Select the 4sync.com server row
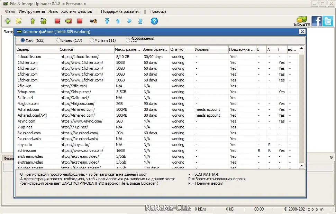The image size is (336, 214). 157,121
